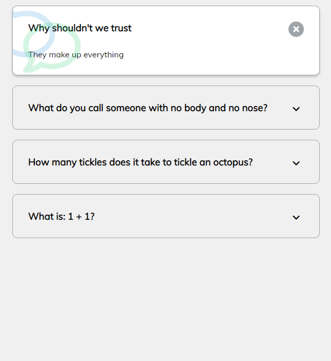Screen dimensions: 331x361
Task: Select the 'Why shouldn't we trust' heading
Action: tap(80, 28)
